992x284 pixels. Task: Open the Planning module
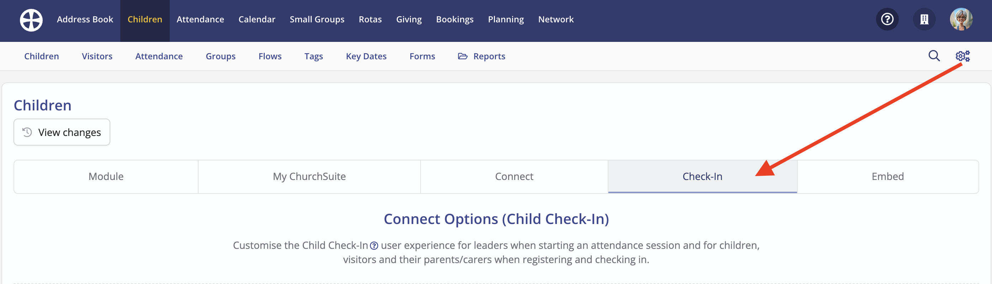pyautogui.click(x=506, y=19)
